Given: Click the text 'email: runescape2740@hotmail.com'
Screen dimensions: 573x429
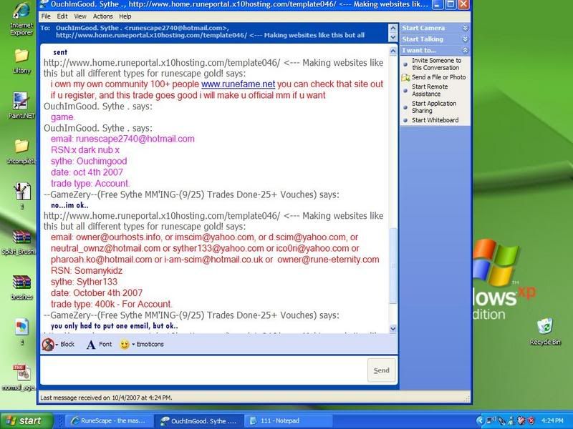Looking at the screenshot, I should (x=122, y=139).
